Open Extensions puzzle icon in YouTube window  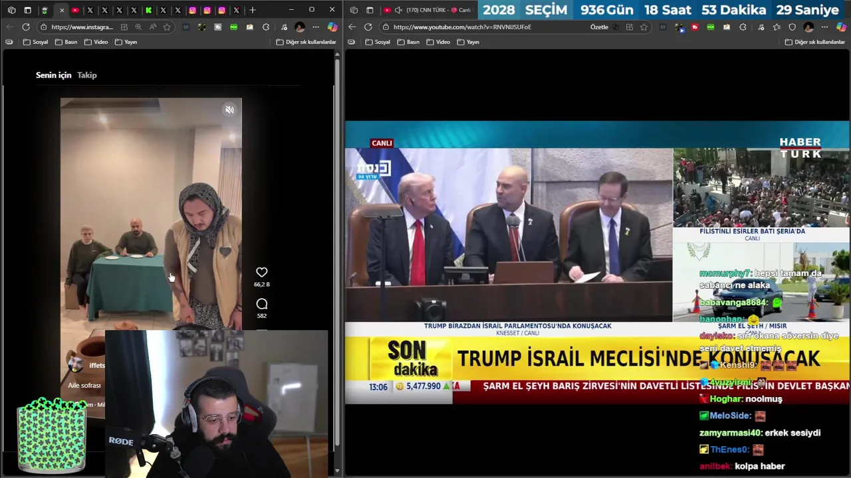point(743,27)
